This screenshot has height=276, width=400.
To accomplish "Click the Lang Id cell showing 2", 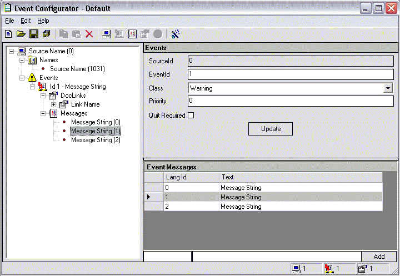I will [191, 207].
